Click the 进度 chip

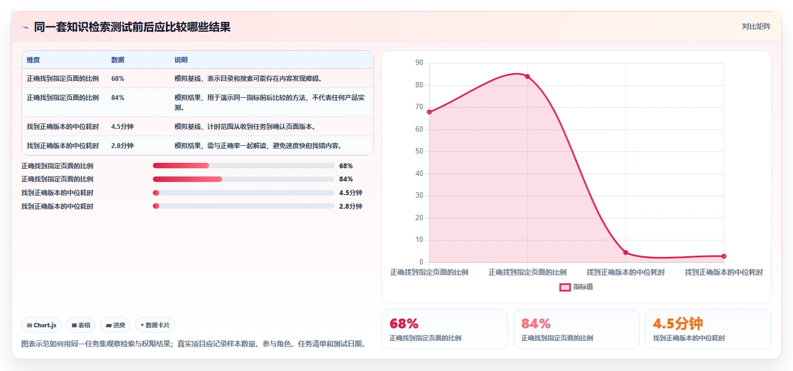(x=115, y=325)
